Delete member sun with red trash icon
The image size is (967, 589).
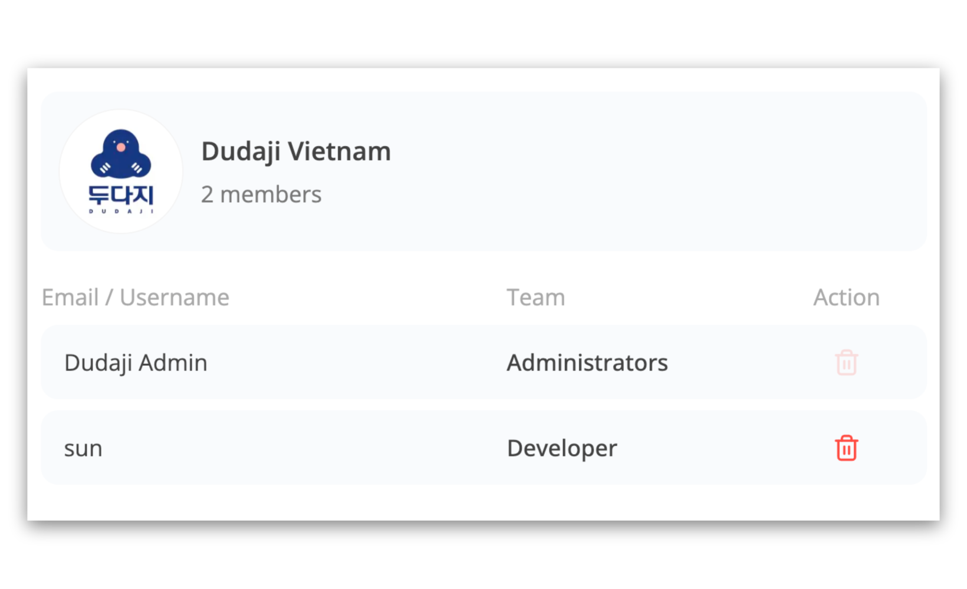(x=846, y=448)
